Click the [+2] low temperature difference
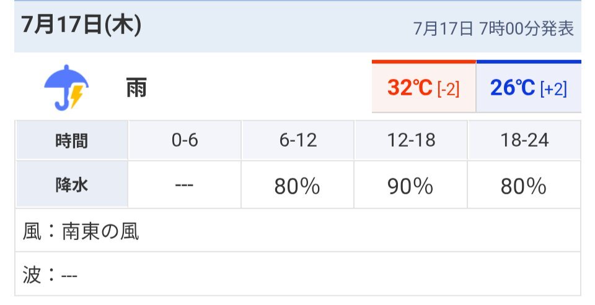Image resolution: width=595 pixels, height=305 pixels. coord(553,89)
